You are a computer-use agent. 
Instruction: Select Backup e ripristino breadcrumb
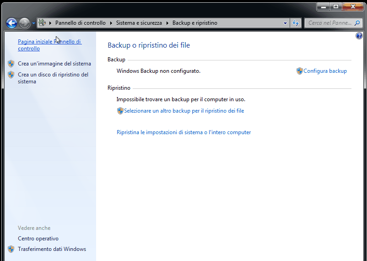tap(195, 23)
